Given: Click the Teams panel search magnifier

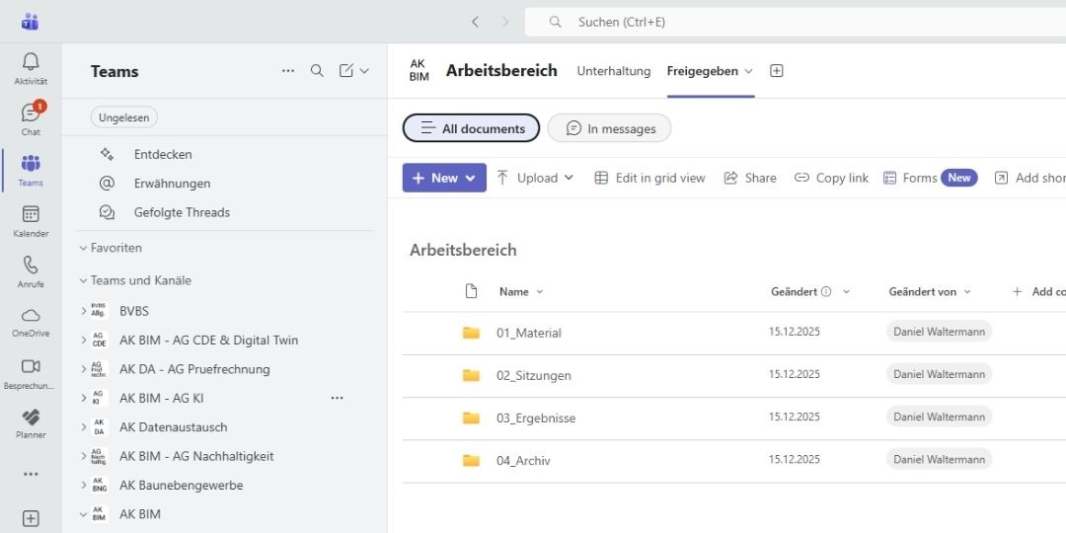Looking at the screenshot, I should 317,71.
